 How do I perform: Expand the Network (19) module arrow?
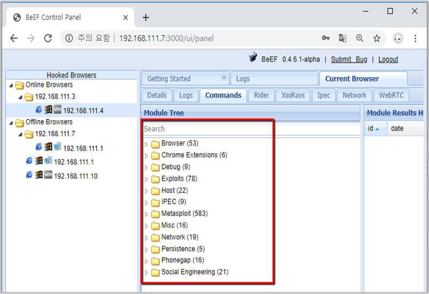pos(146,238)
